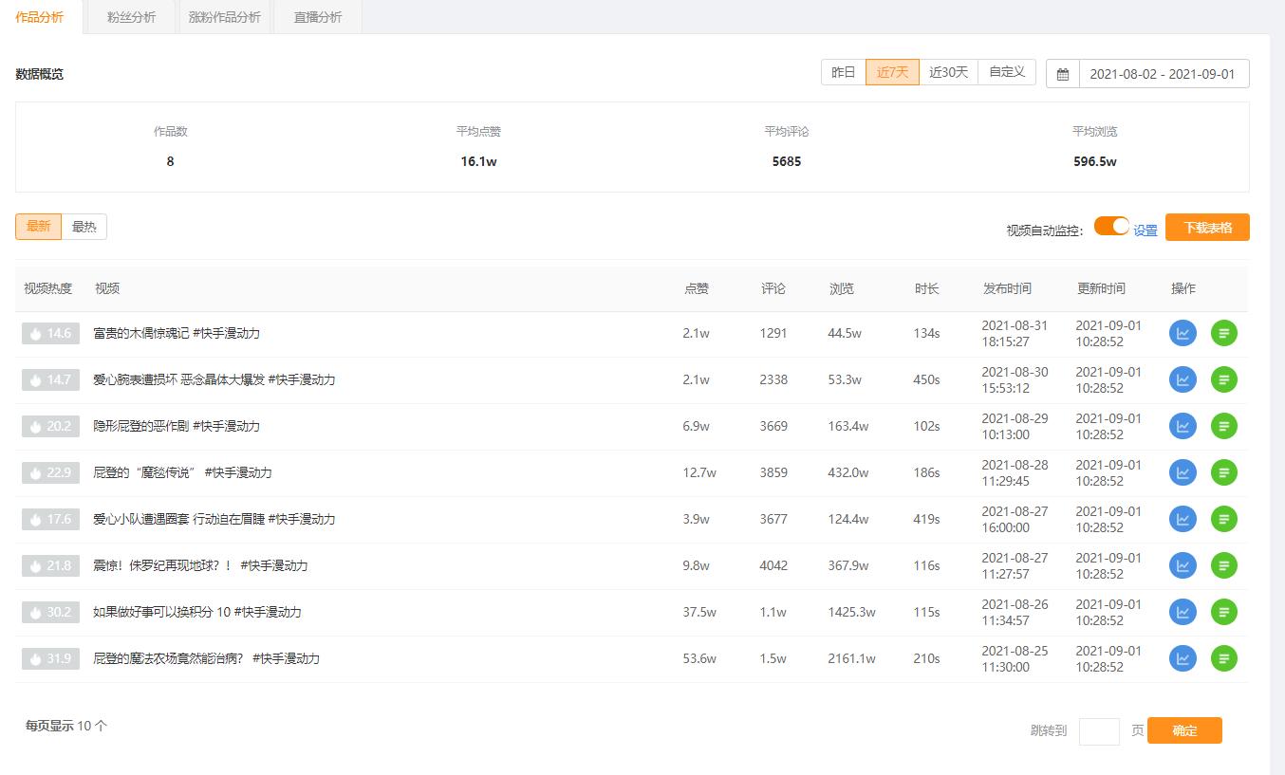
Task: Click the page jump input field
Action: point(1099,731)
